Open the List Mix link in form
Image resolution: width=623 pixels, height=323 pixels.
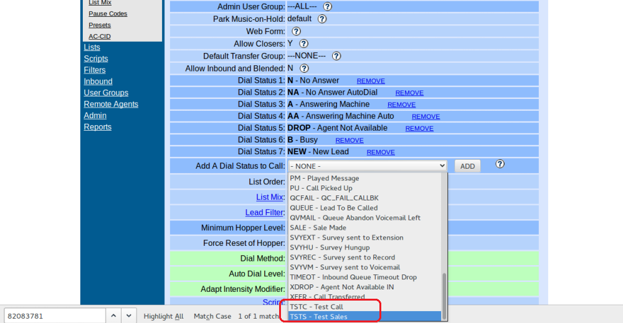tap(269, 197)
